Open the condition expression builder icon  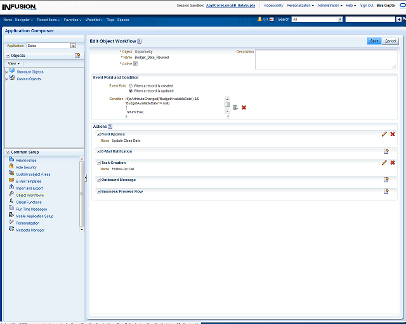click(235, 108)
